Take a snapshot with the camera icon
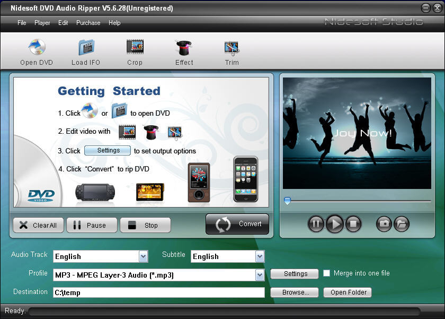This screenshot has height=319, width=445. pos(384,224)
